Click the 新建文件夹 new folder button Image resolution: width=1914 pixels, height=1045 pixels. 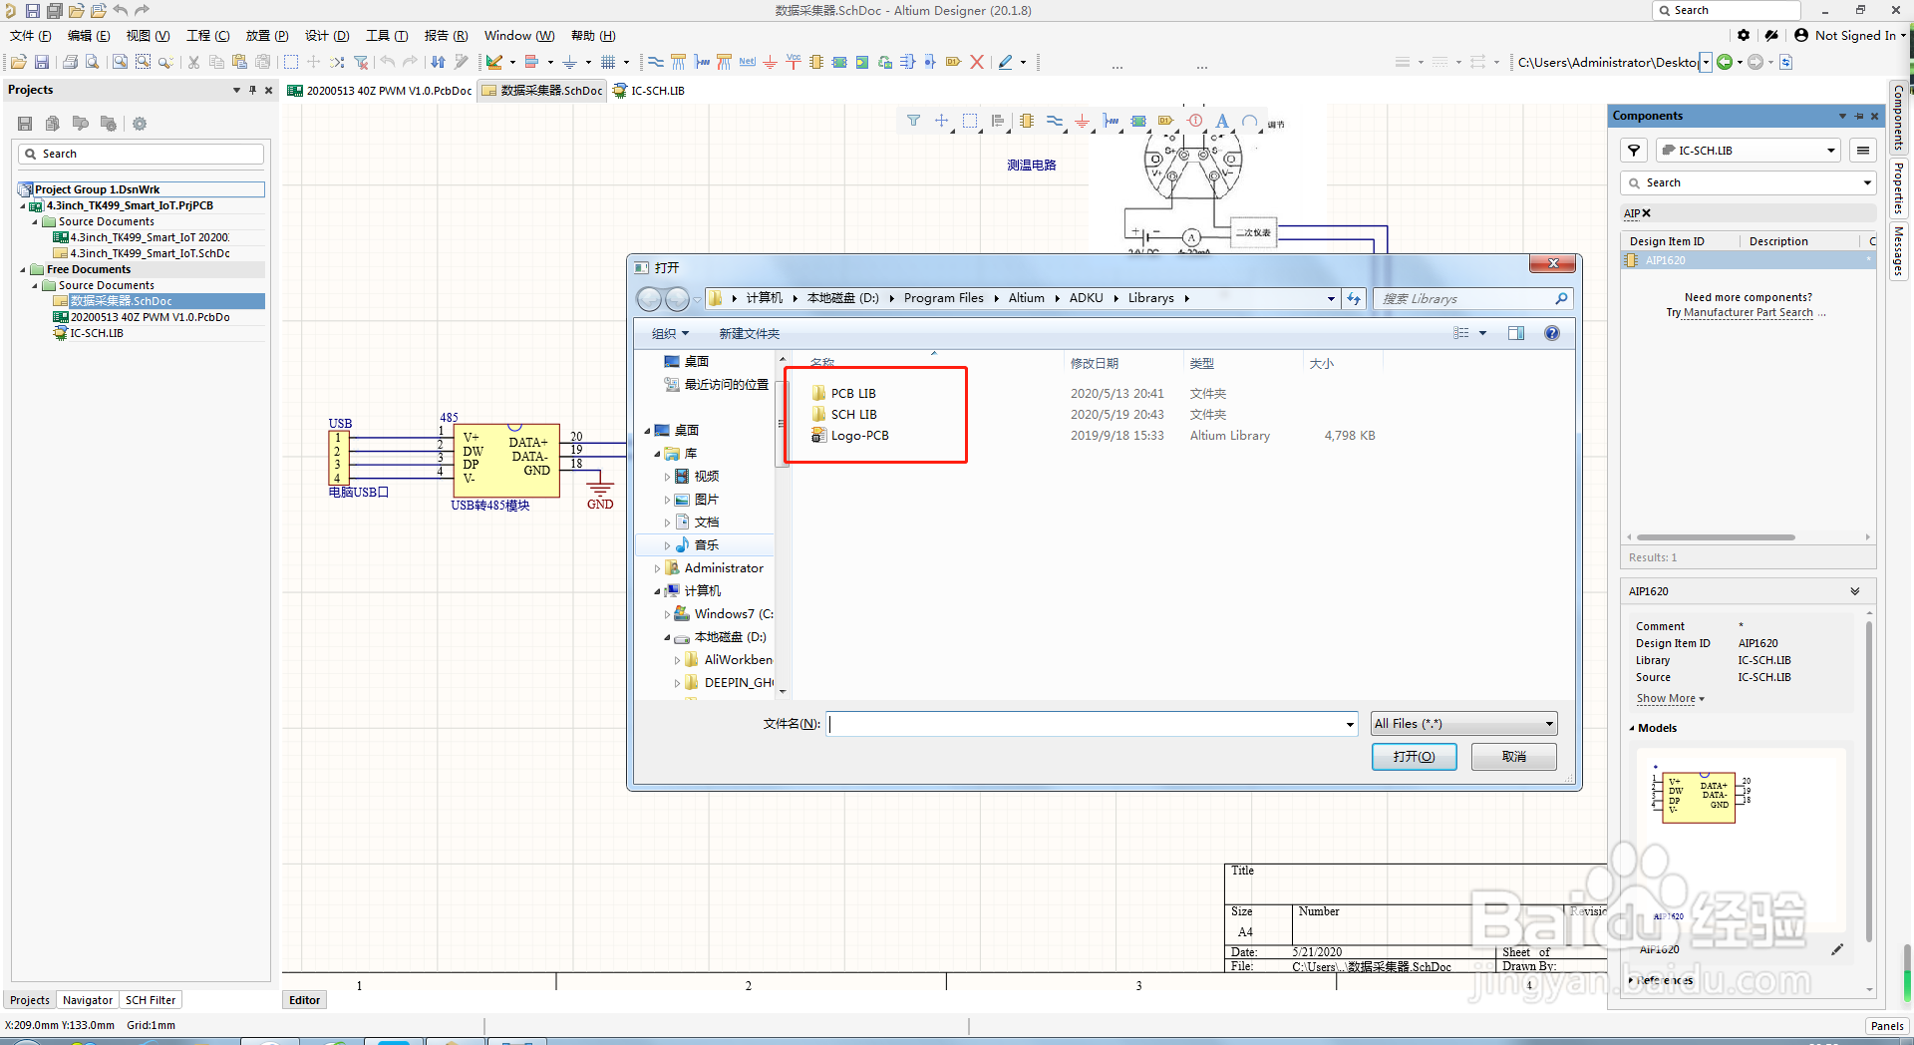[750, 334]
